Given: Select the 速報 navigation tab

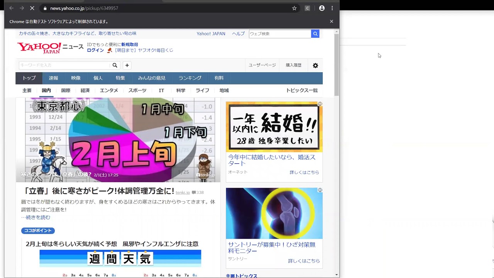Looking at the screenshot, I should click(54, 78).
